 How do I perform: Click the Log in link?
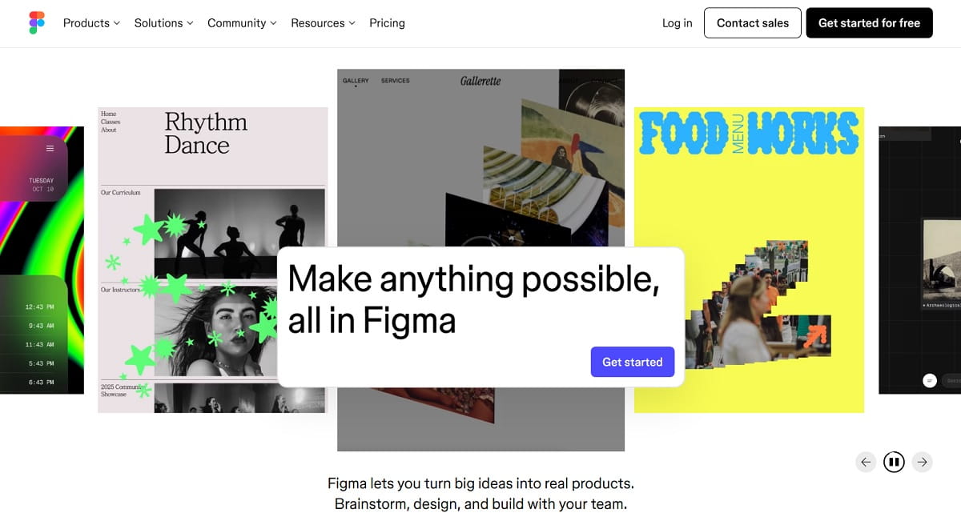(x=677, y=23)
